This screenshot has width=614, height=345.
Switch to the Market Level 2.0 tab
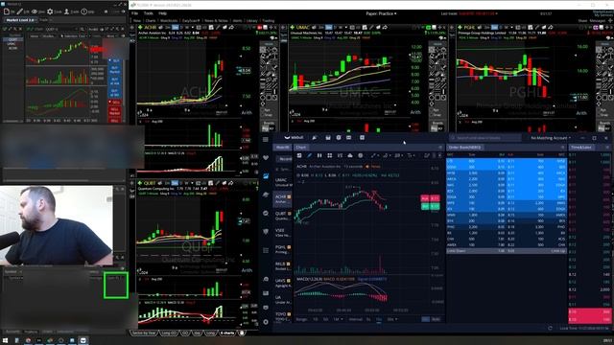20,20
